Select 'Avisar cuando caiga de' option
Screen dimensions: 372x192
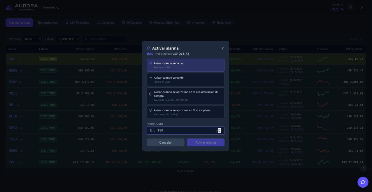point(185,80)
